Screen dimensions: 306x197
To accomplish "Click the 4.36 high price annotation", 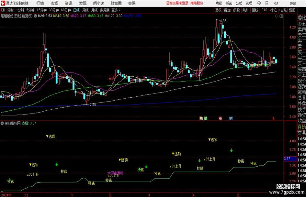I will pos(223,21).
